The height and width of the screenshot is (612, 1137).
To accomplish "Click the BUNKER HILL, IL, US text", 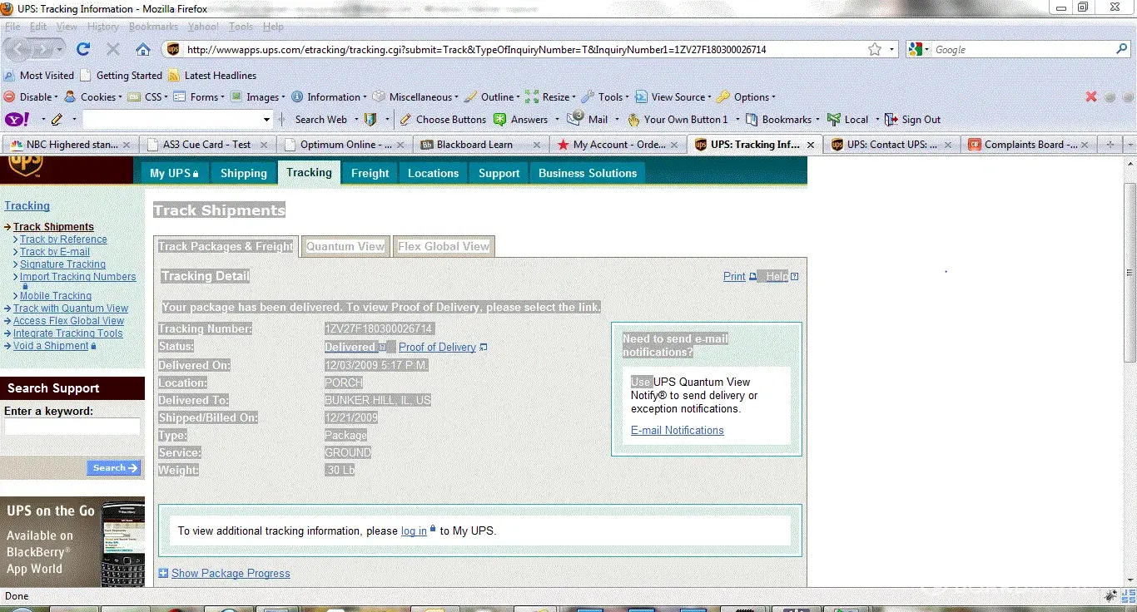I will 378,401.
